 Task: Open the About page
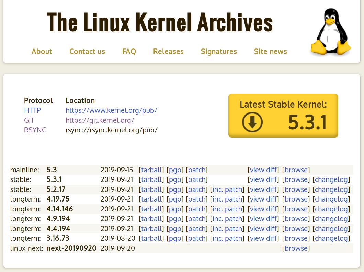[x=42, y=51]
